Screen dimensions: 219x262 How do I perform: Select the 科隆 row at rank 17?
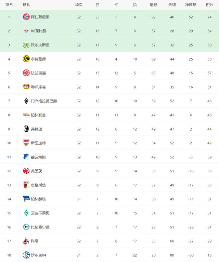point(109,241)
